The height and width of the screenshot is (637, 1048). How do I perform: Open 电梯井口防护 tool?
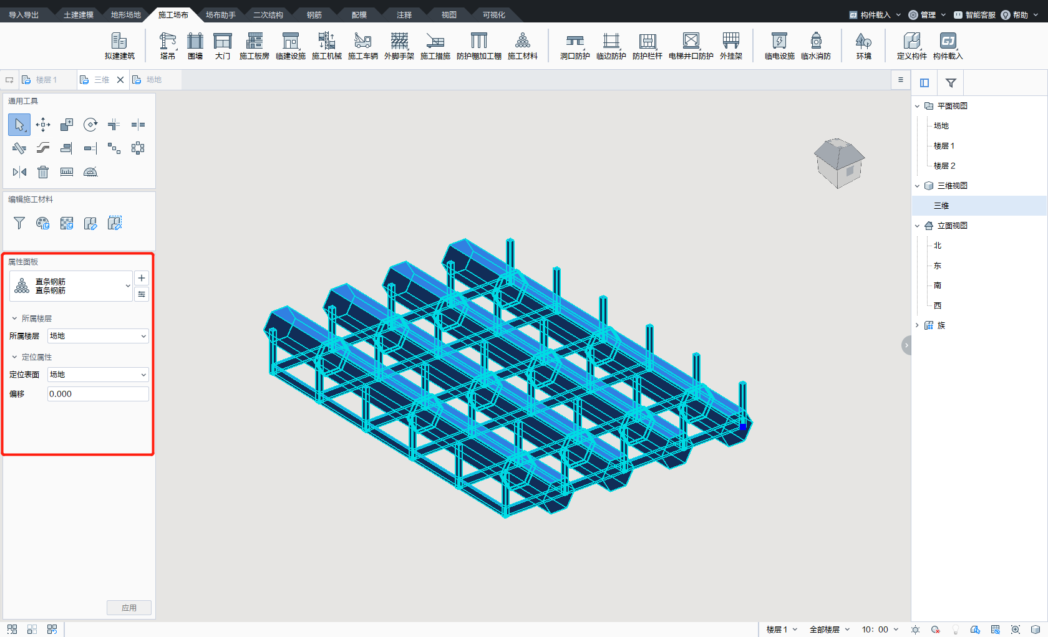[x=691, y=46]
